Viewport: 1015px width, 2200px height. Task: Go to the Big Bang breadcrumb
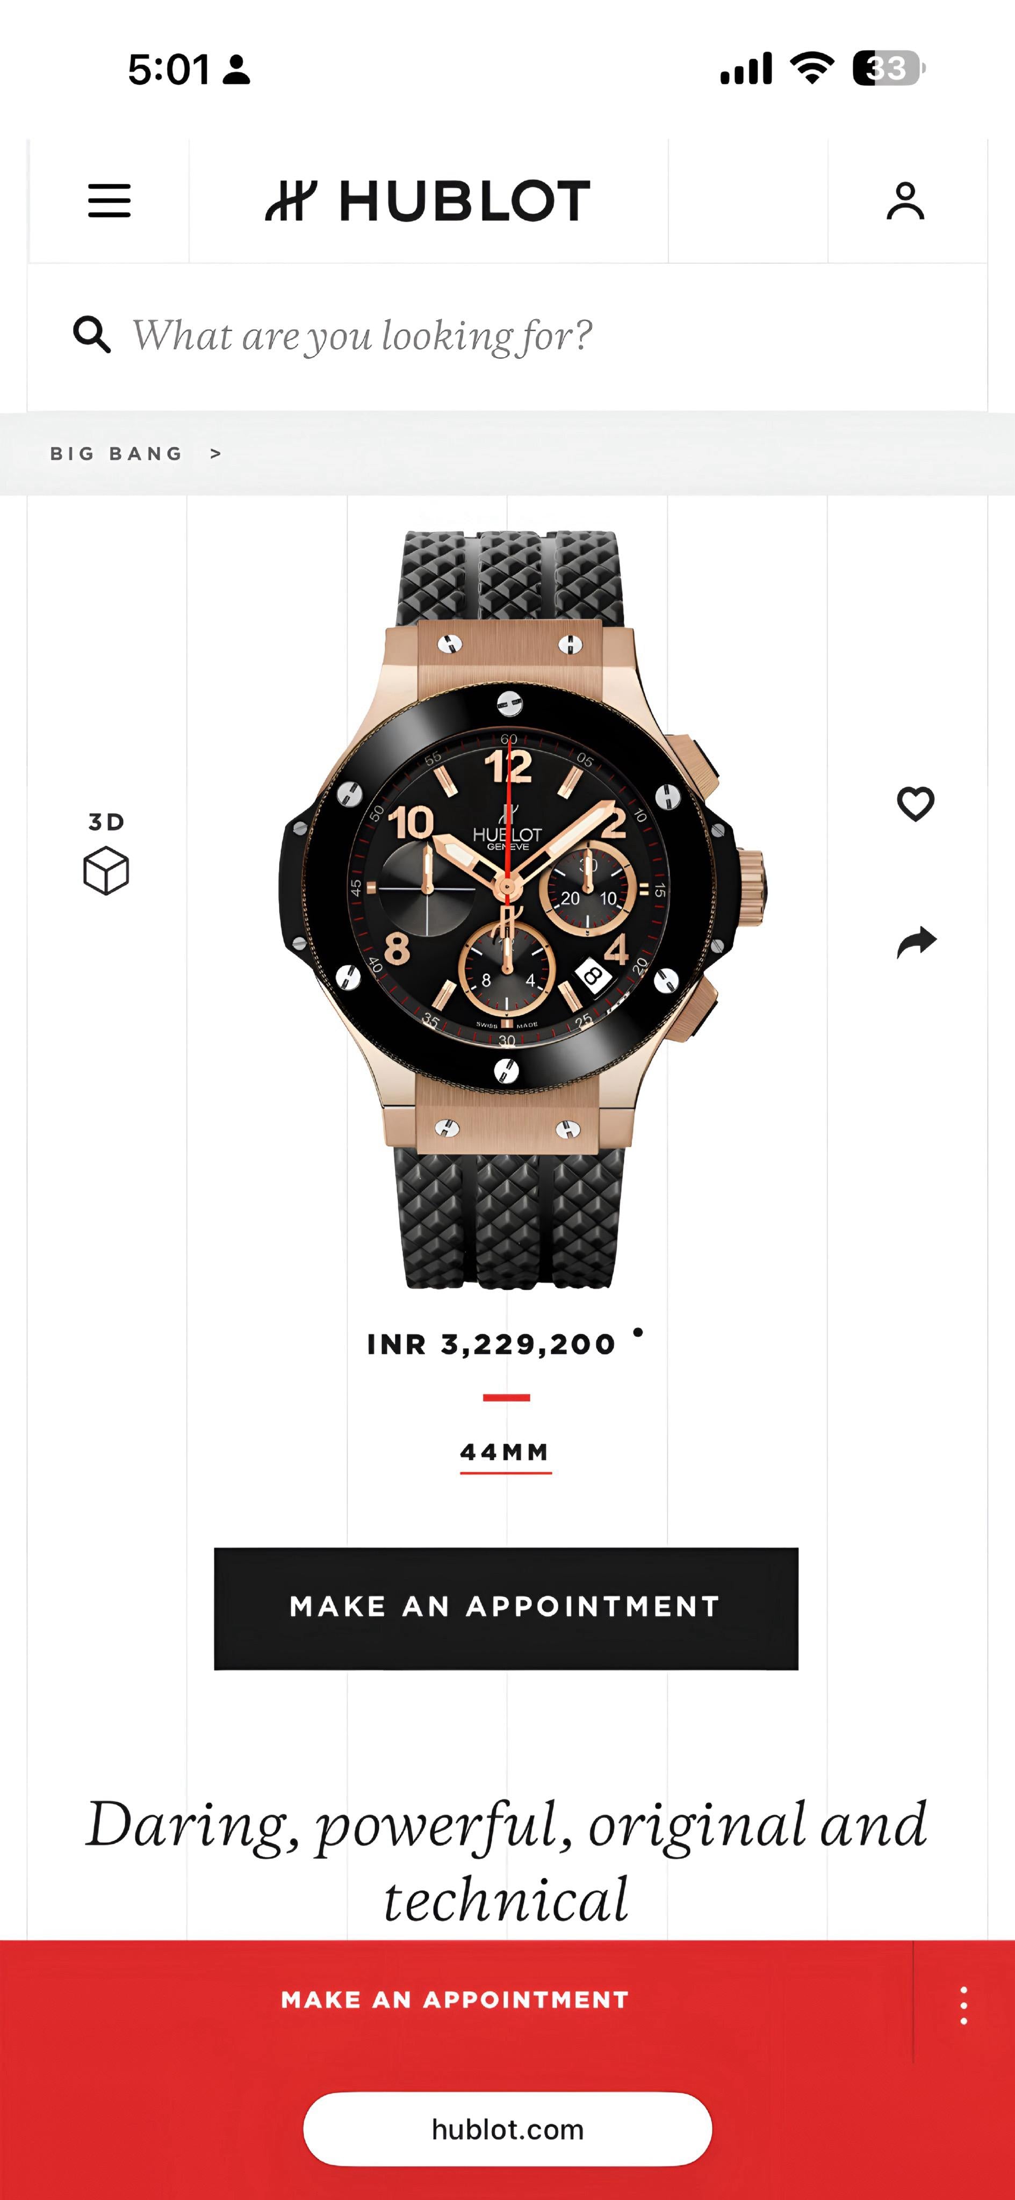point(116,453)
